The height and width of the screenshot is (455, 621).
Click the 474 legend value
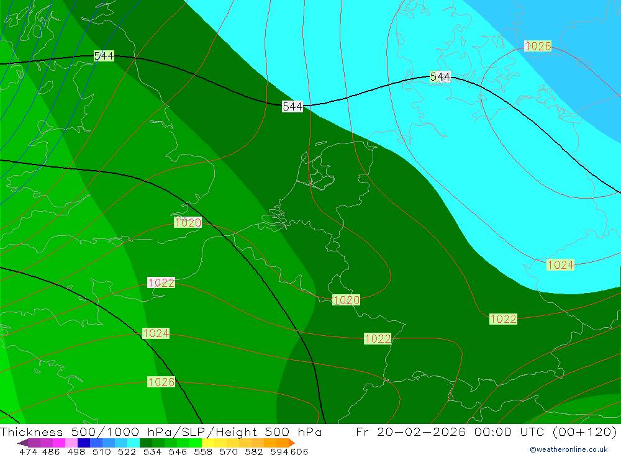[x=28, y=451]
